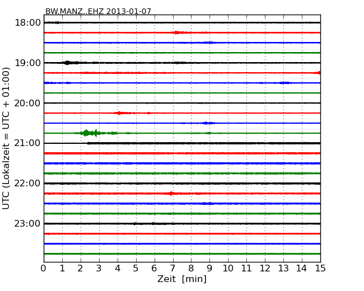The height and width of the screenshot is (291, 364).
Task: Click the 7 tick on the minute axis
Action: (172, 268)
